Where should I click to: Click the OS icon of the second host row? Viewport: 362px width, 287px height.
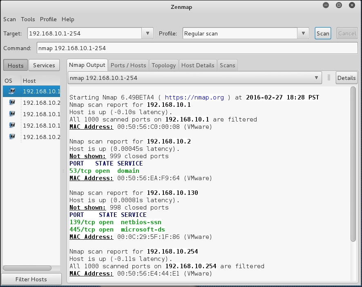pos(12,102)
